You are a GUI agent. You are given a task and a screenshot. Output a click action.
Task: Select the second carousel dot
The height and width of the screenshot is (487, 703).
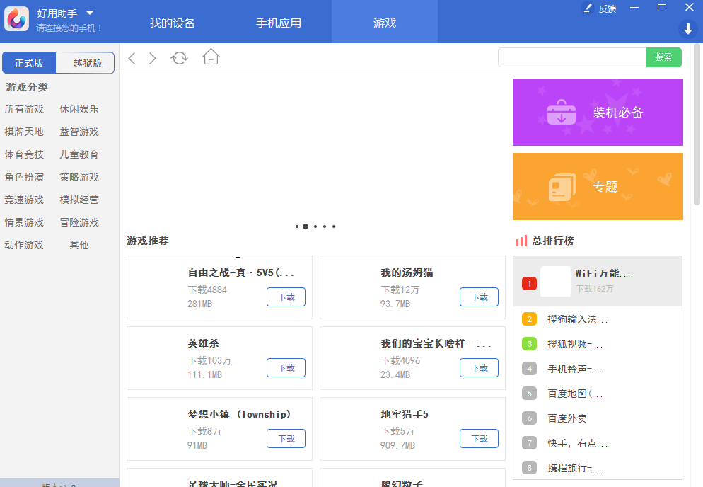coord(306,227)
